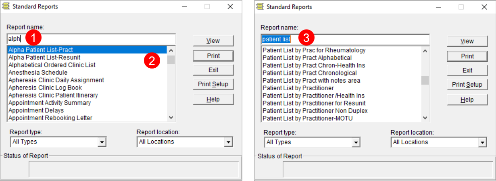Image resolution: width=496 pixels, height=181 pixels.
Task: Click the left window's Standard Reports title icon
Action: pyautogui.click(x=6, y=6)
